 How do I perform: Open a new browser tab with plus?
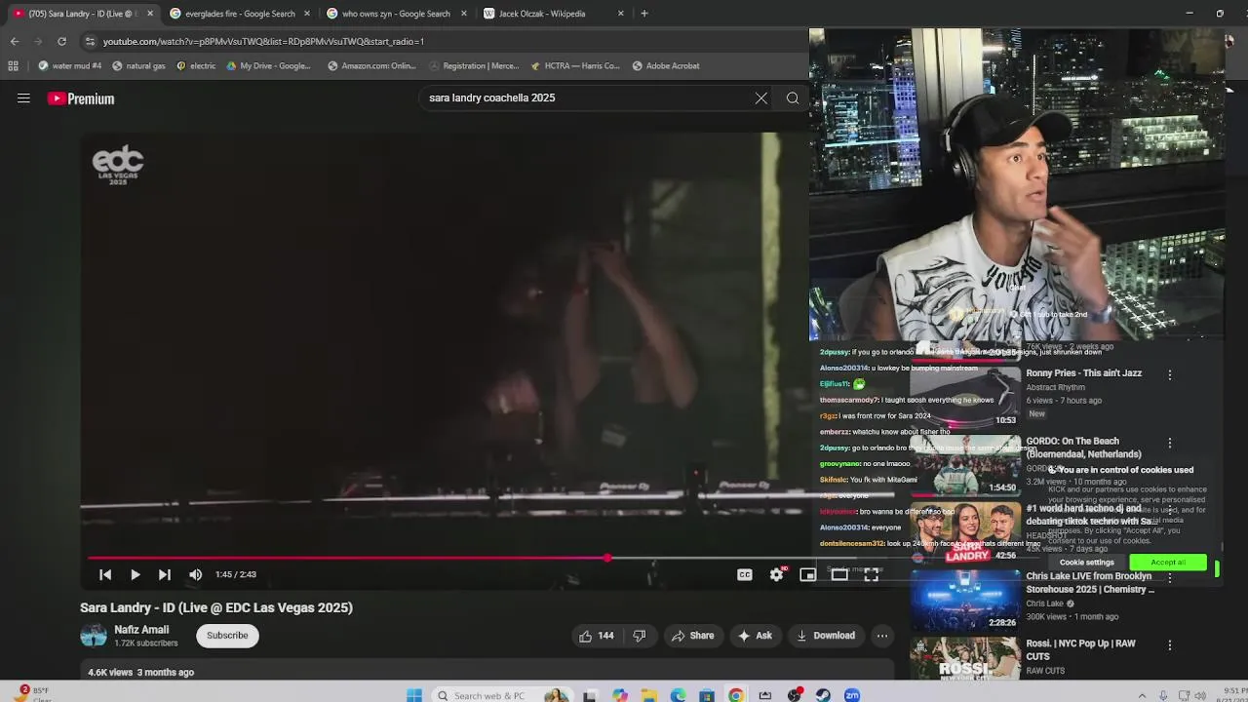[643, 14]
